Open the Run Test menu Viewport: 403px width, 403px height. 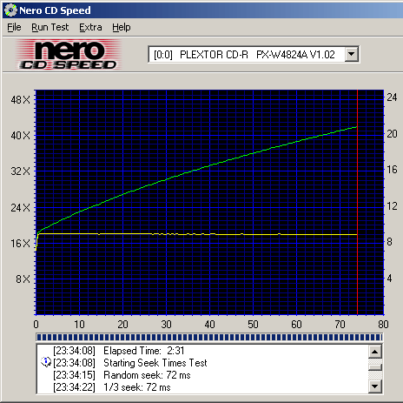pyautogui.click(x=50, y=27)
